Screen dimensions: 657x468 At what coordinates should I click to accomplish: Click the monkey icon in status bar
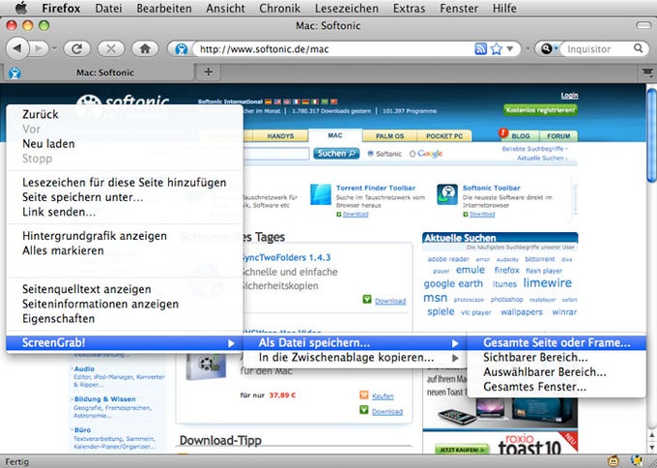(614, 461)
